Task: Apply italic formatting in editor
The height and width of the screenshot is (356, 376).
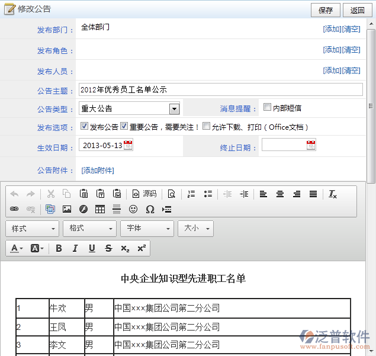Action: 75,248
